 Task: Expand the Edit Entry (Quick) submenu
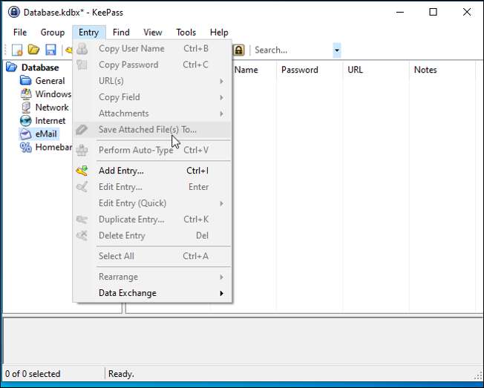point(221,203)
